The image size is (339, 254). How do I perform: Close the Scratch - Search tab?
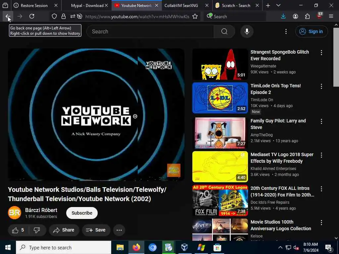(x=257, y=6)
